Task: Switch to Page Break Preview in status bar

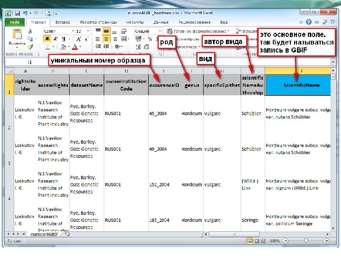Action: click(263, 241)
